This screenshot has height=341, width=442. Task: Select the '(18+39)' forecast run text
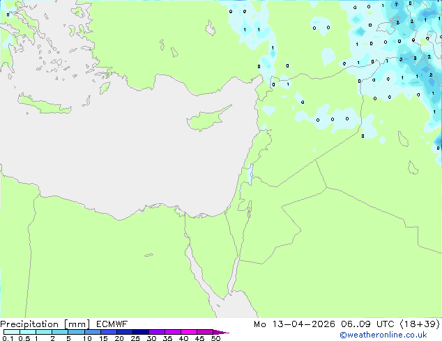pos(420,324)
